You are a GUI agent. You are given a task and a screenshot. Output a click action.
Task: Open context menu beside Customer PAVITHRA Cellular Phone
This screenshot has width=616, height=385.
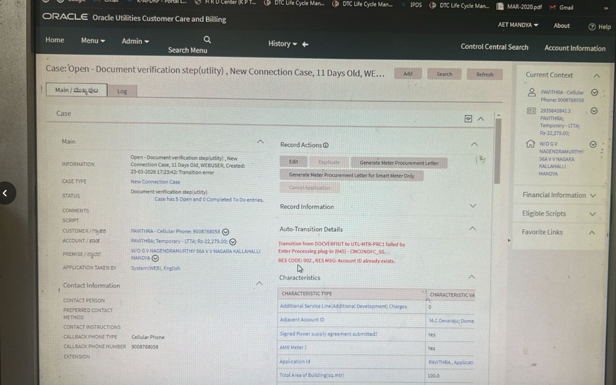pyautogui.click(x=226, y=232)
